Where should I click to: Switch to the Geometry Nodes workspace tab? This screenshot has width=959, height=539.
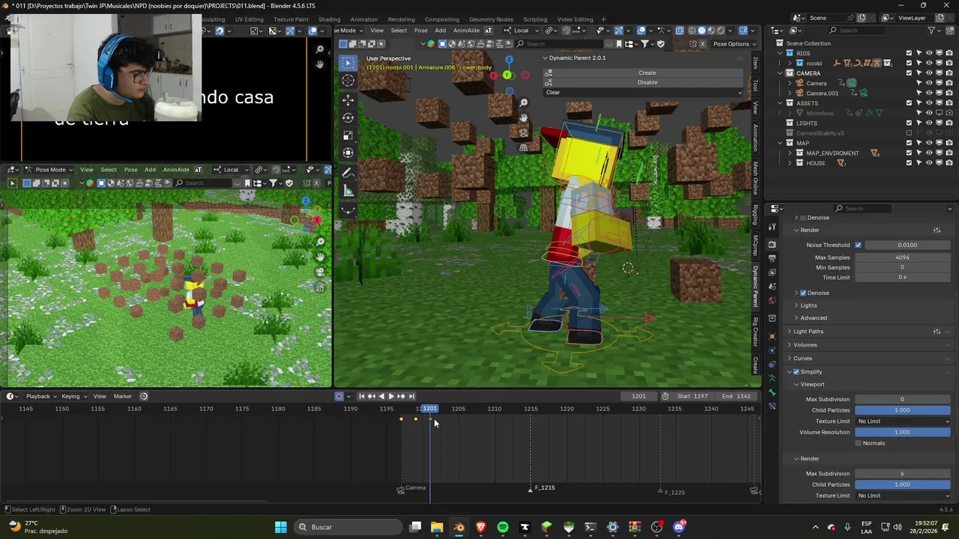491,19
